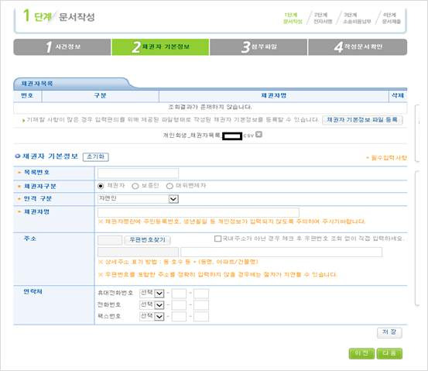
Task: Open the 4 작성문서확인 tab
Action: pyautogui.click(x=358, y=47)
